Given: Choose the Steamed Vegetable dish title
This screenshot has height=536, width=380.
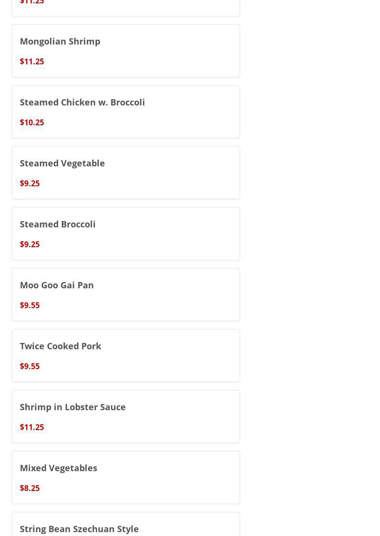Looking at the screenshot, I should click(62, 163).
